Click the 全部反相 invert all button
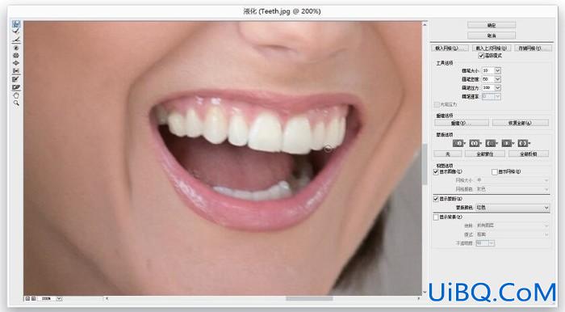Image resolution: width=565 pixels, height=312 pixels. point(529,154)
